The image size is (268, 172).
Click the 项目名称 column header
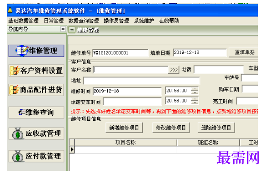126,142
